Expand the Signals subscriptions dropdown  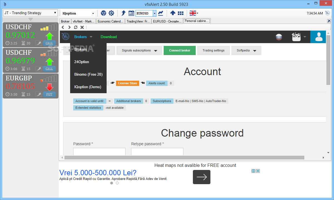click(140, 51)
